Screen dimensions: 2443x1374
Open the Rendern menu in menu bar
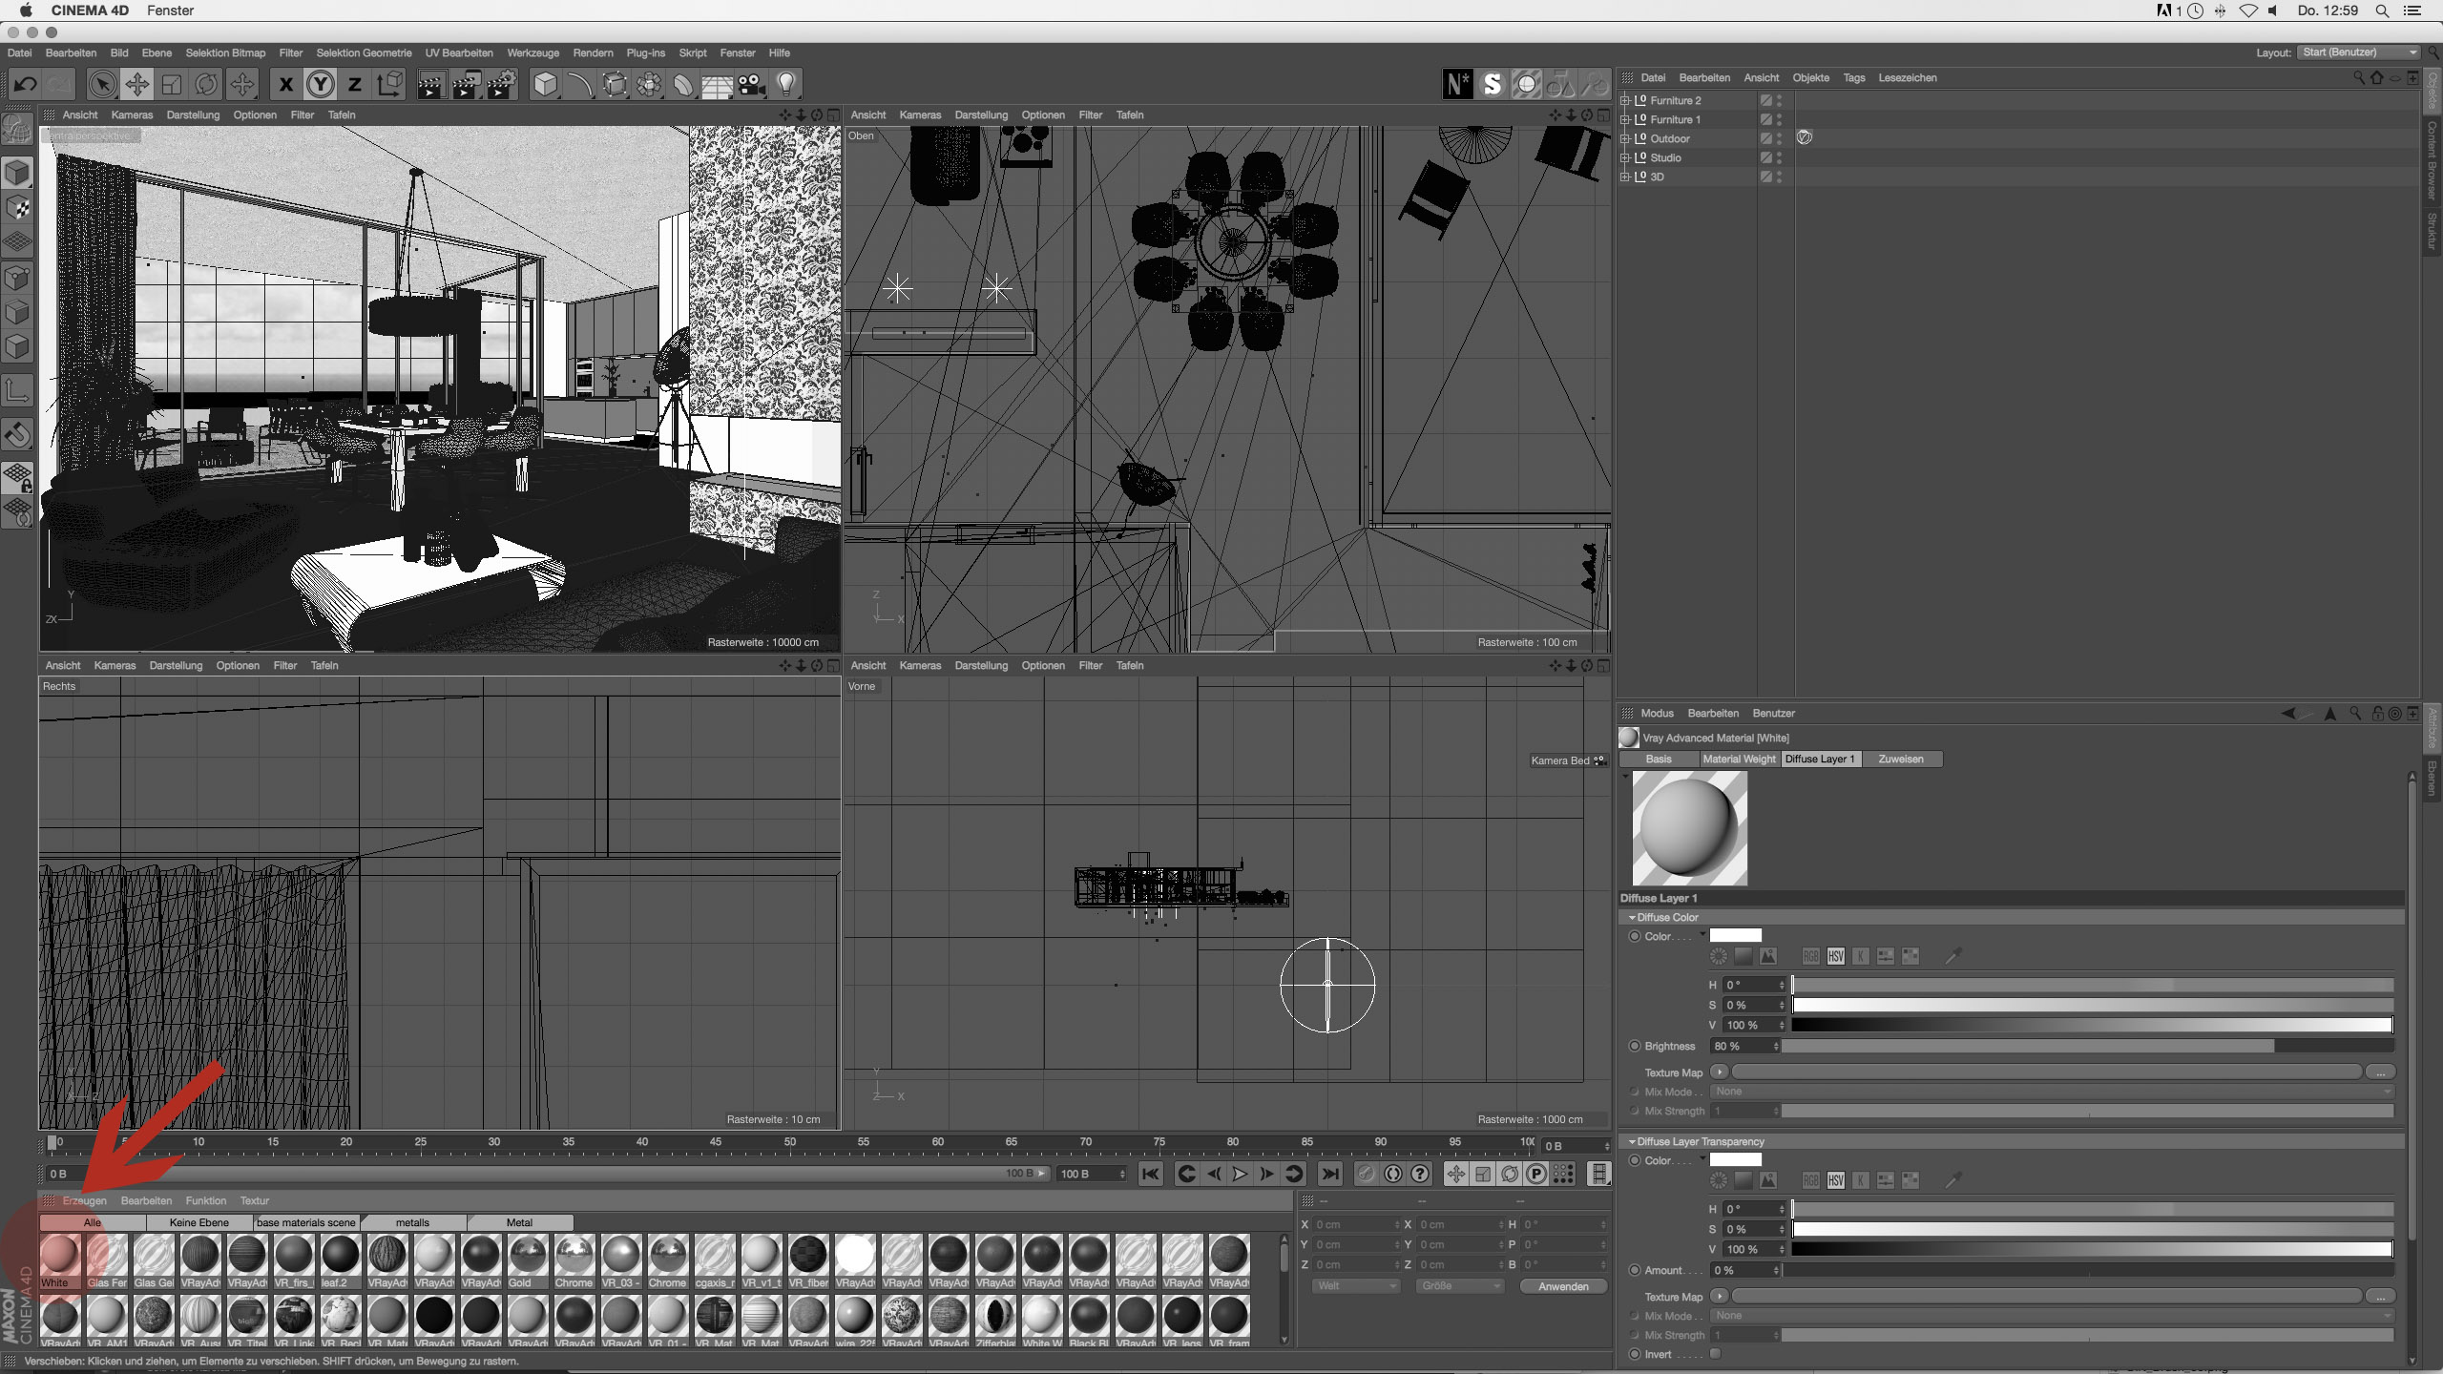(x=592, y=52)
